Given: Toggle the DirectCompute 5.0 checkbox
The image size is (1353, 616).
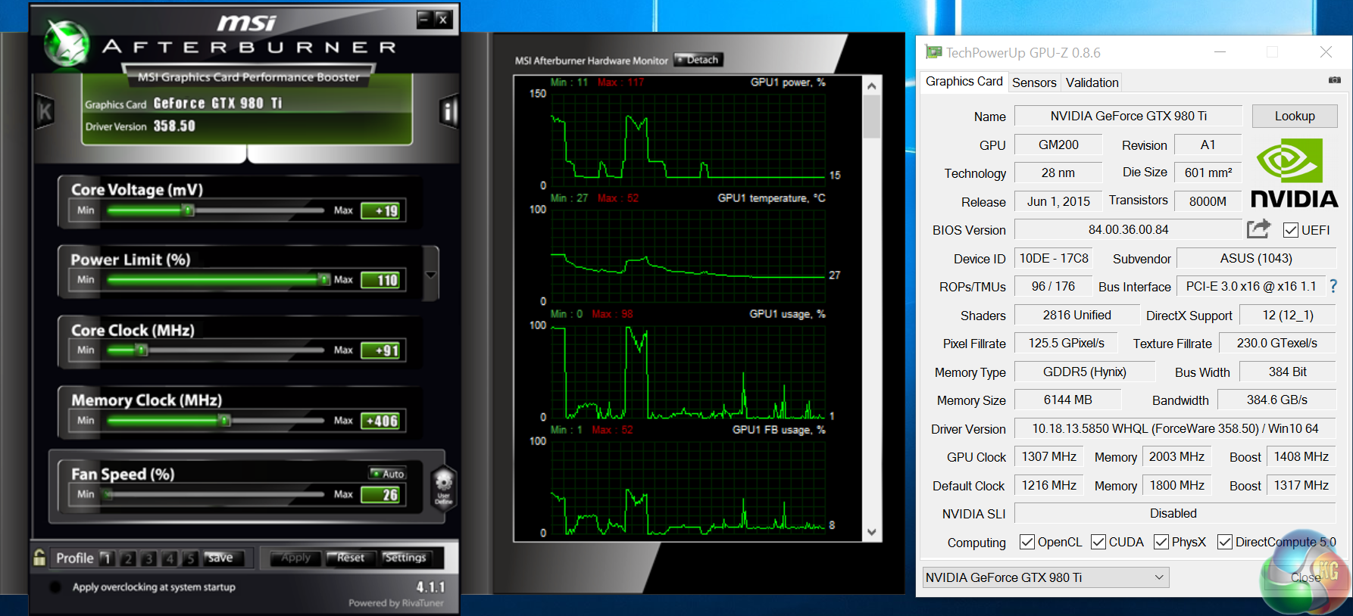Looking at the screenshot, I should click(x=1225, y=542).
